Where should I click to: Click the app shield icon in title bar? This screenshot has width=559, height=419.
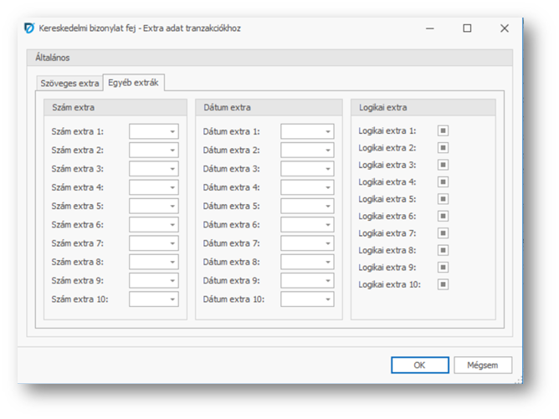(29, 28)
